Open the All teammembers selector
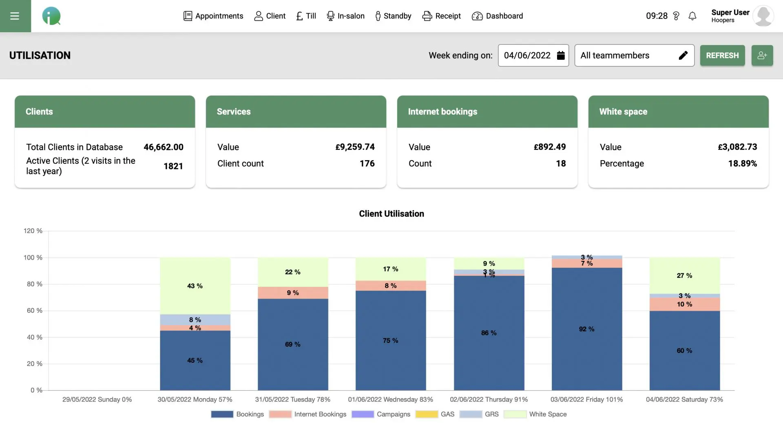The image size is (783, 423). [634, 55]
